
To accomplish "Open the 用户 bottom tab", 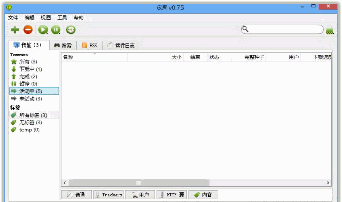I will [140, 195].
